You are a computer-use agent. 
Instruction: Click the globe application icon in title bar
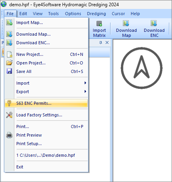pyautogui.click(x=3, y=4)
